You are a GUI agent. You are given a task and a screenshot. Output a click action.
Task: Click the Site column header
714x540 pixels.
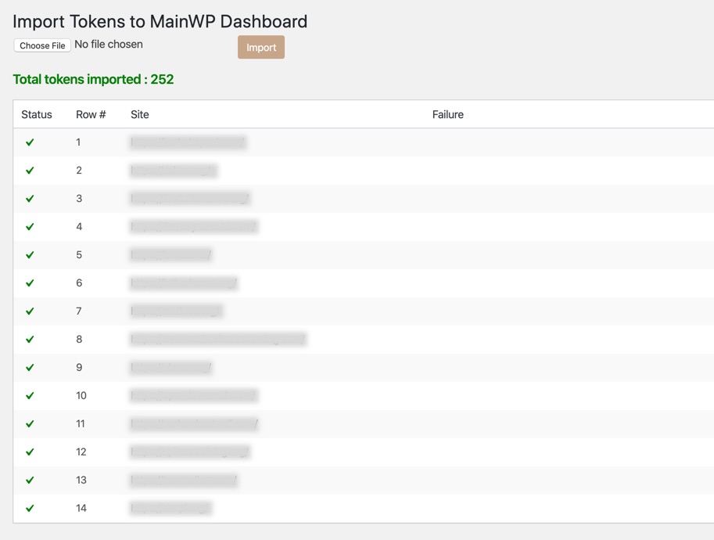(x=140, y=114)
